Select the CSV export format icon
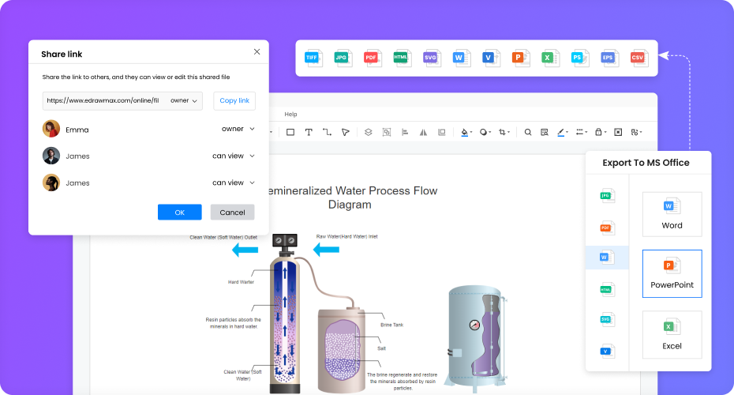 638,58
